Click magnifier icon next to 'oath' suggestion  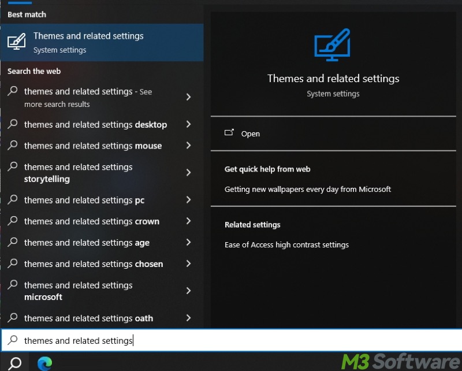pyautogui.click(x=13, y=317)
